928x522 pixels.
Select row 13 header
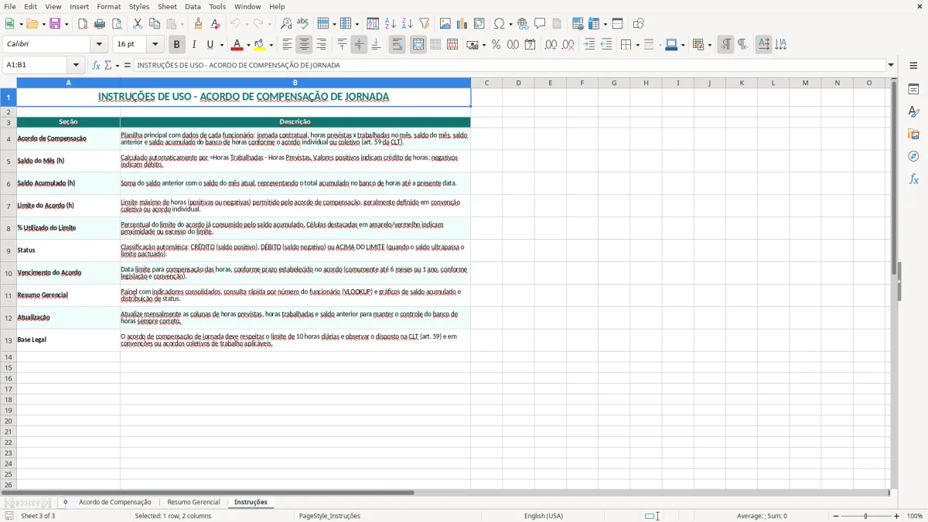click(x=9, y=340)
